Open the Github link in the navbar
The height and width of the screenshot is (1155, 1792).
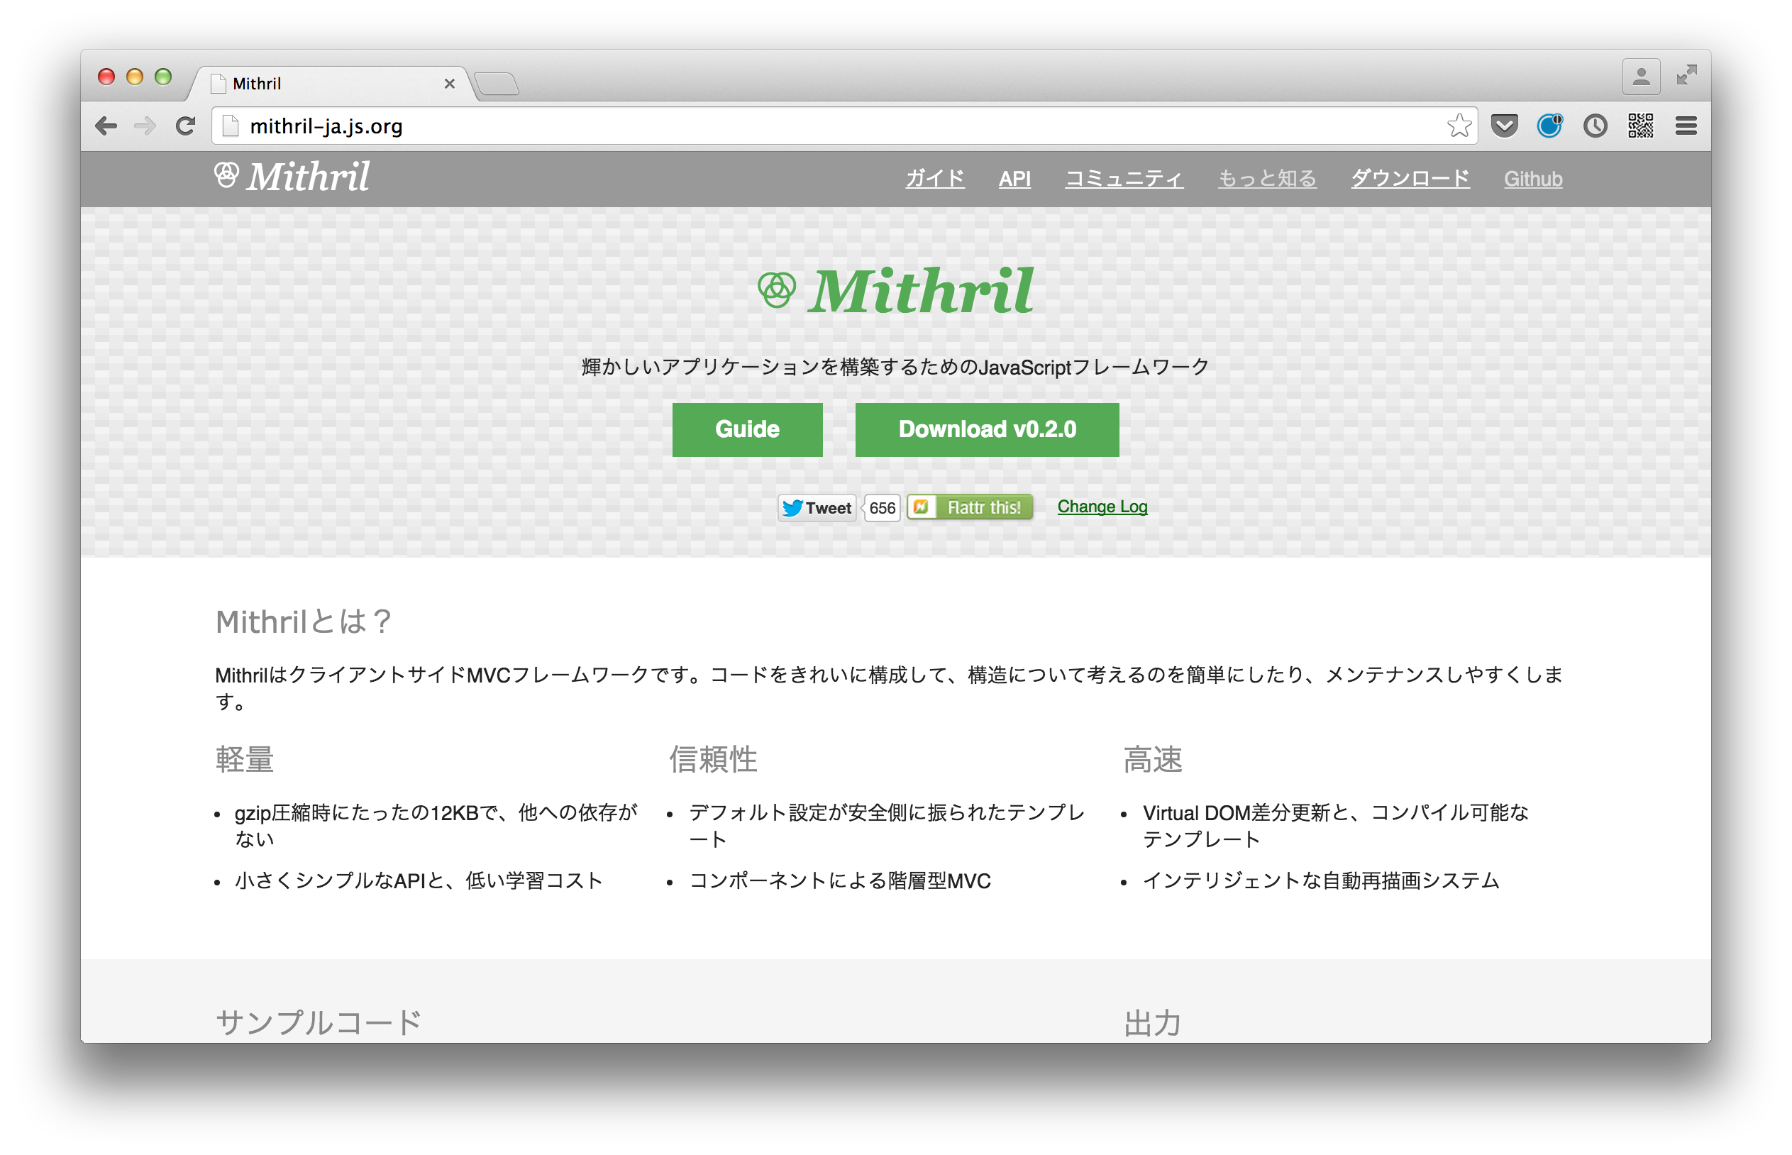pyautogui.click(x=1532, y=179)
